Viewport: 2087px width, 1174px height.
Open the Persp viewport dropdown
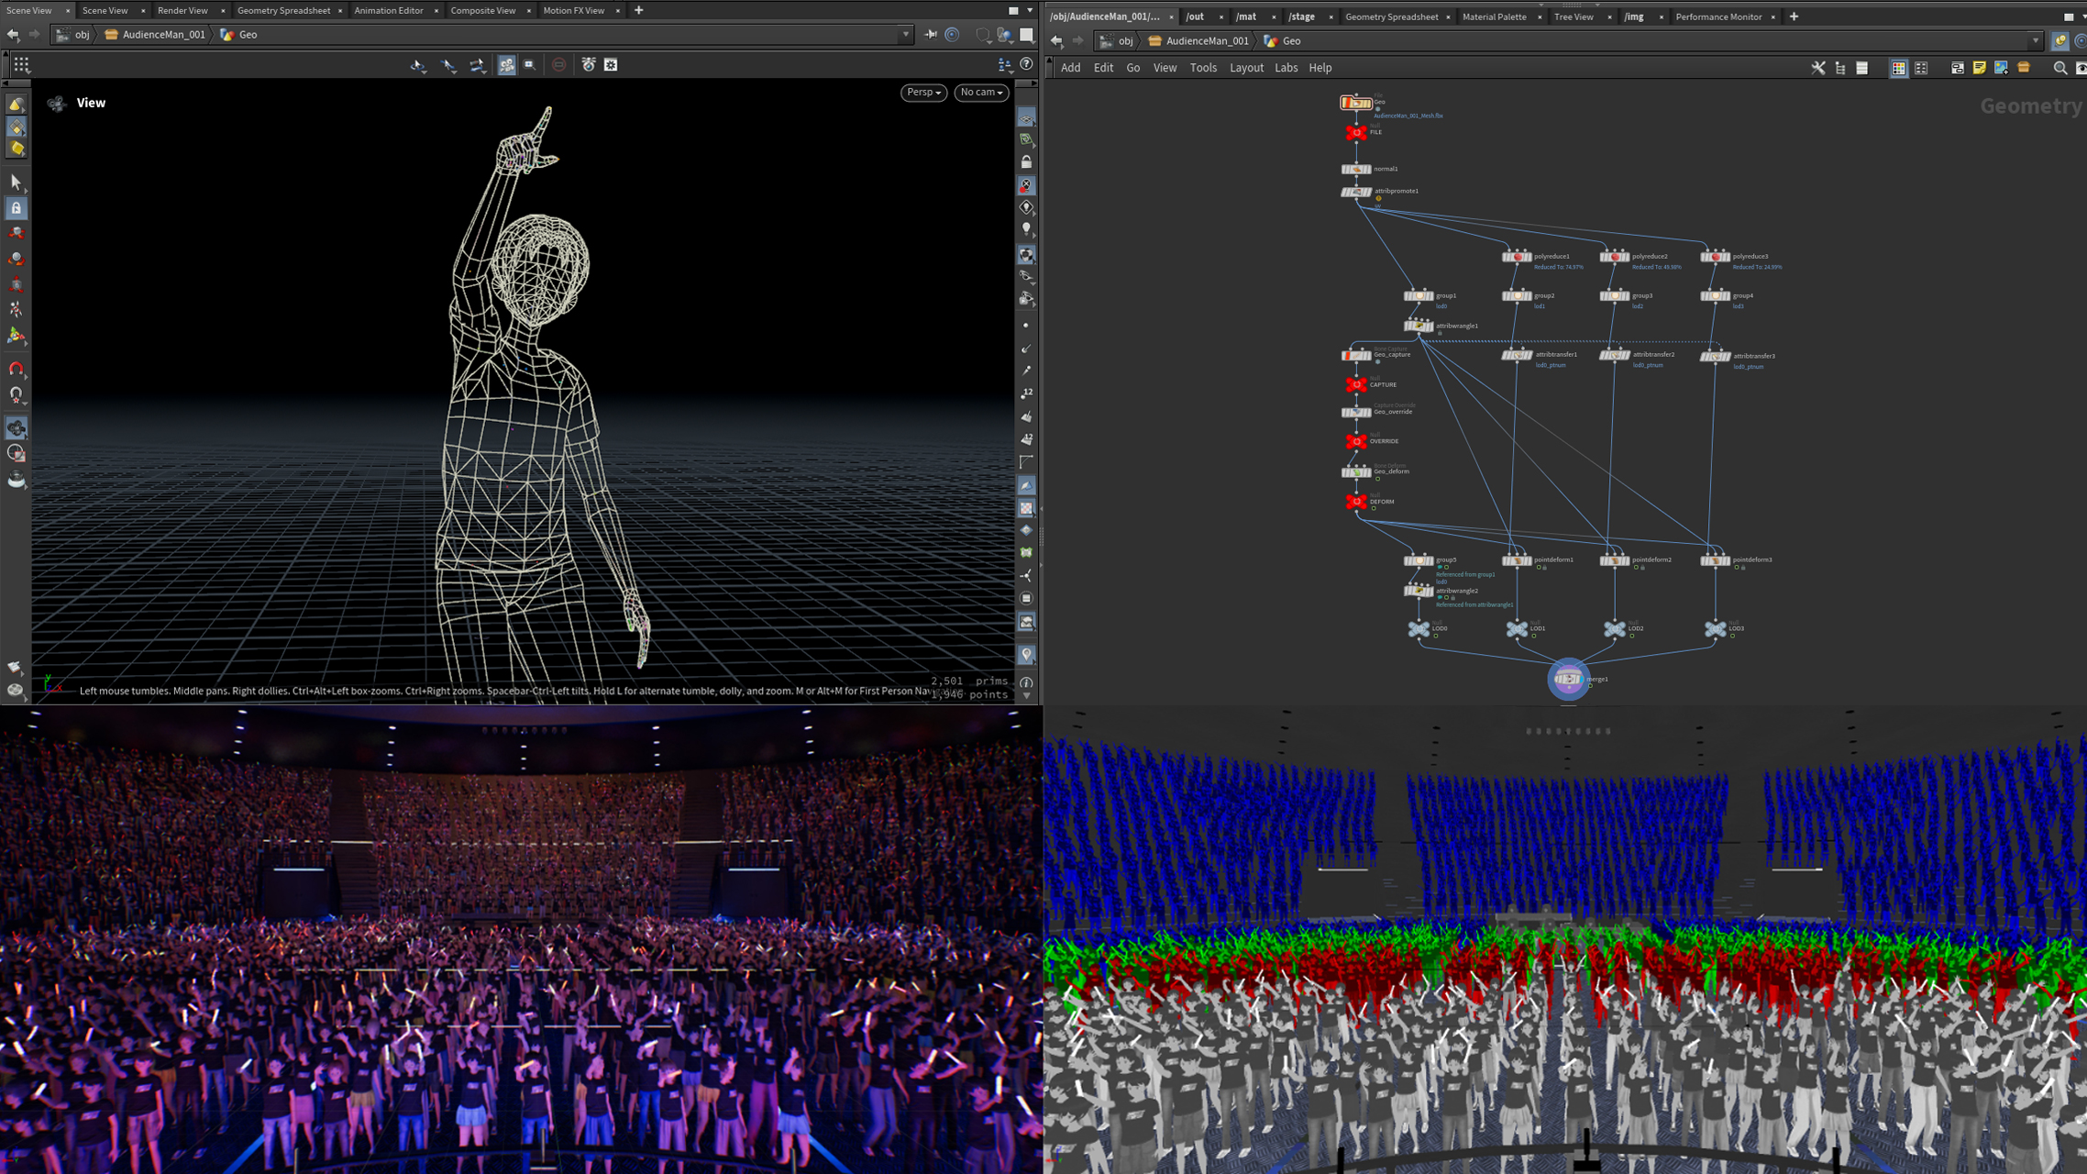(x=922, y=93)
